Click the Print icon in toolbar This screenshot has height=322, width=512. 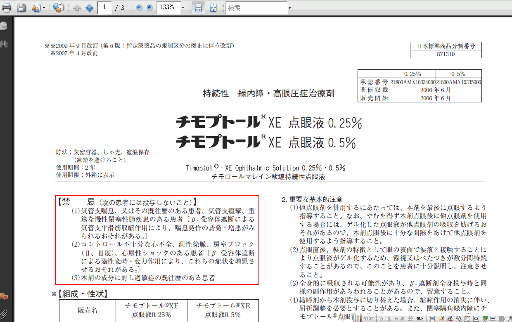click(x=7, y=7)
